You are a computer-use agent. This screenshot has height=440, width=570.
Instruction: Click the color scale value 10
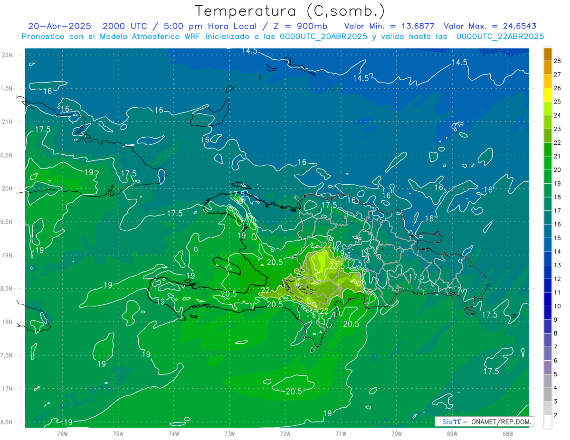pyautogui.click(x=558, y=306)
